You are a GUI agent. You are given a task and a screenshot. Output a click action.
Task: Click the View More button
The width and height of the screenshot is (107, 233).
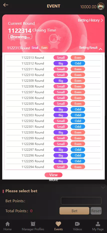click(x=53, y=175)
